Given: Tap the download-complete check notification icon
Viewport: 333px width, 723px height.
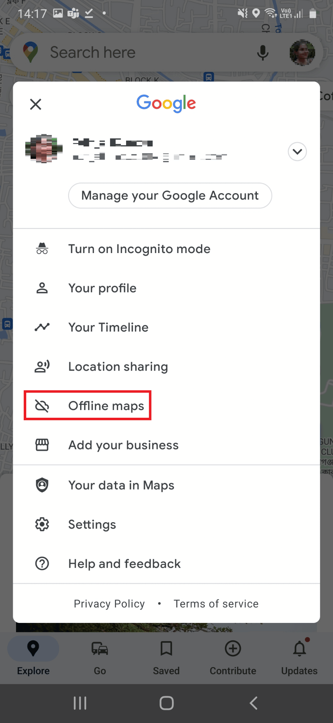Looking at the screenshot, I should [x=89, y=14].
